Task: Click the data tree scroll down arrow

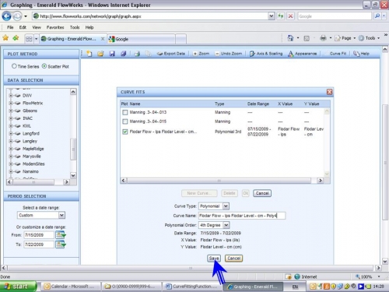Action: pyautogui.click(x=73, y=175)
